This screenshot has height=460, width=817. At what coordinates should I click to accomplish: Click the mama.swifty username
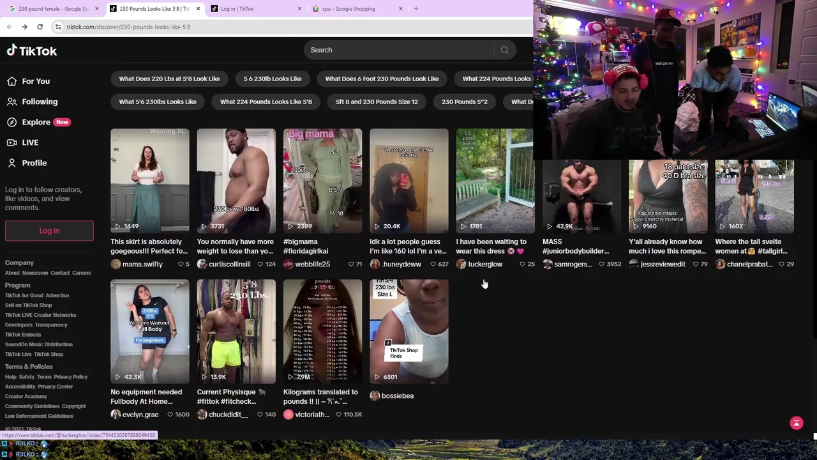pos(142,264)
